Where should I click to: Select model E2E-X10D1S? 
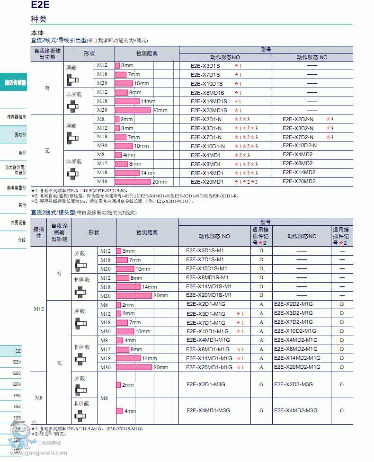point(206,84)
